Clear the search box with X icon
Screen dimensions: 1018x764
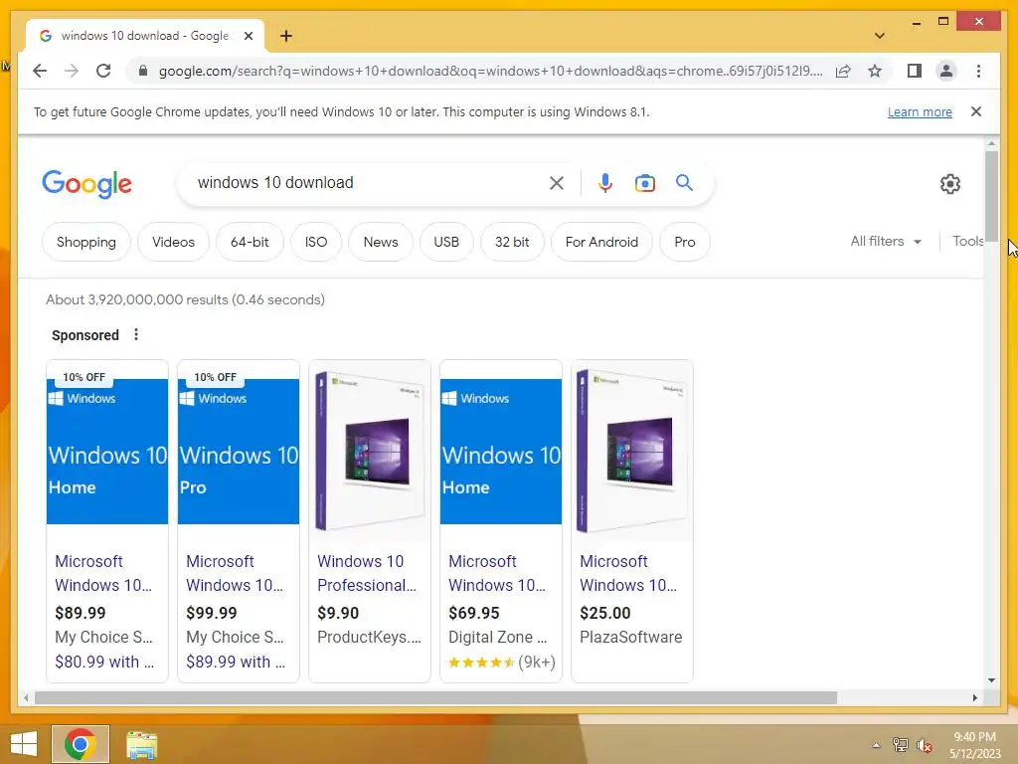point(556,183)
